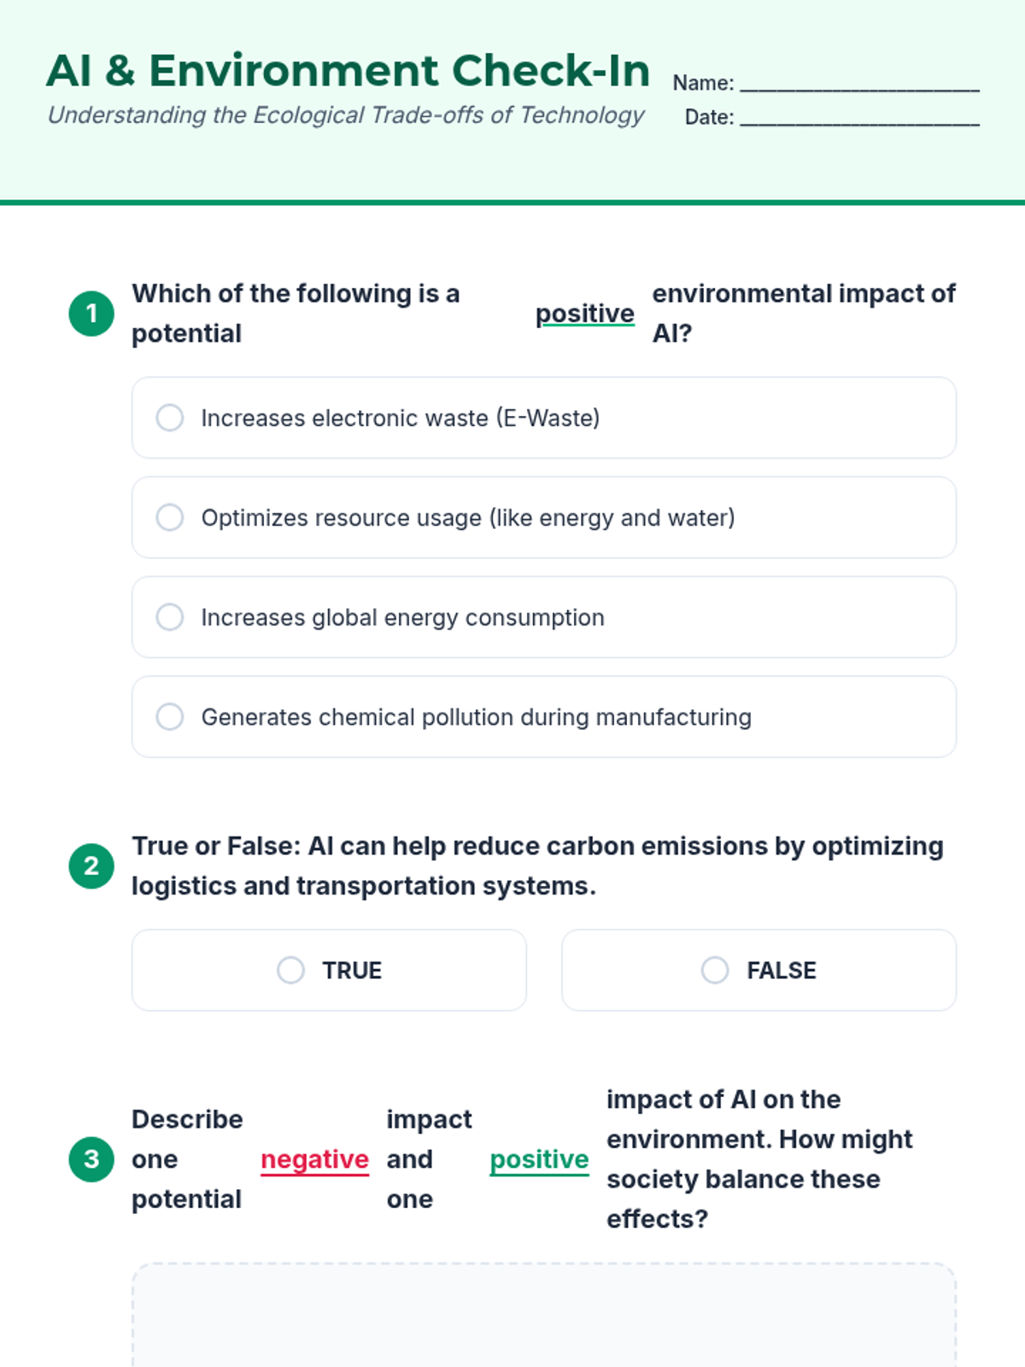Click underlined 'positive' word in question 1
This screenshot has width=1025, height=1367.
[x=584, y=314]
